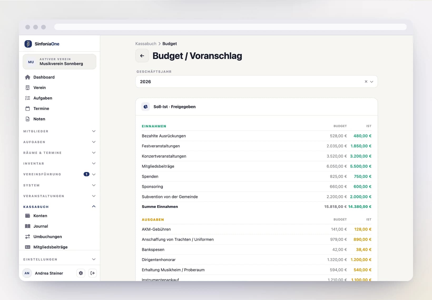Click the Summe Einnahmen row
The width and height of the screenshot is (432, 300).
257,207
